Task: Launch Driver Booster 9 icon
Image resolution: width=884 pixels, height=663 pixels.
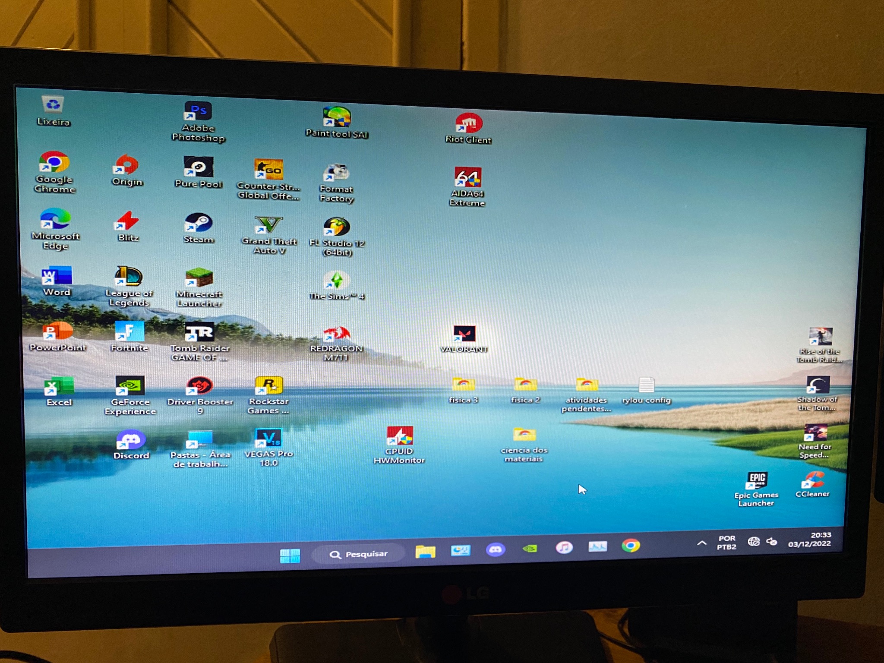Action: [200, 395]
